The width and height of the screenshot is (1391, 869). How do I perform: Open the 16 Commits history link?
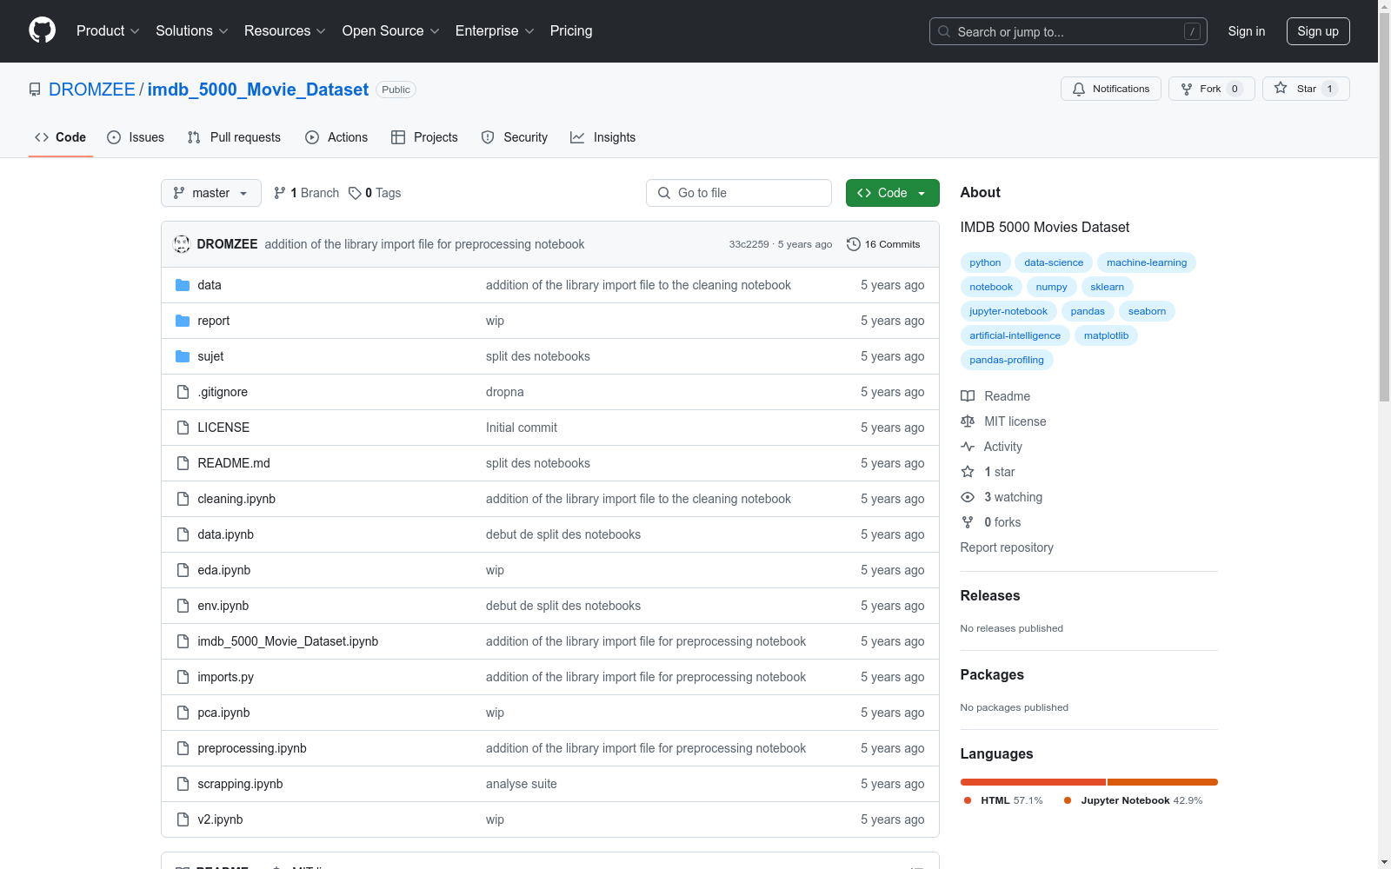pyautogui.click(x=883, y=244)
